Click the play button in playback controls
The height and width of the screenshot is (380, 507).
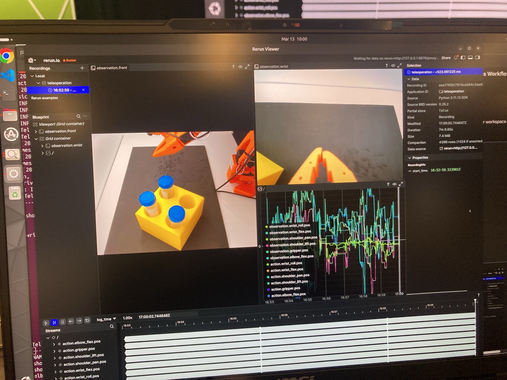click(46, 322)
